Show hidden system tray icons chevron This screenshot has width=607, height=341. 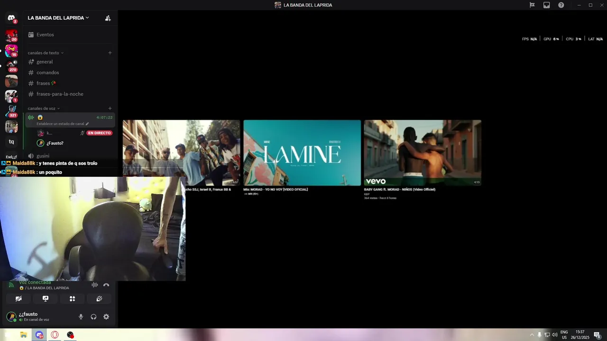(x=532, y=335)
